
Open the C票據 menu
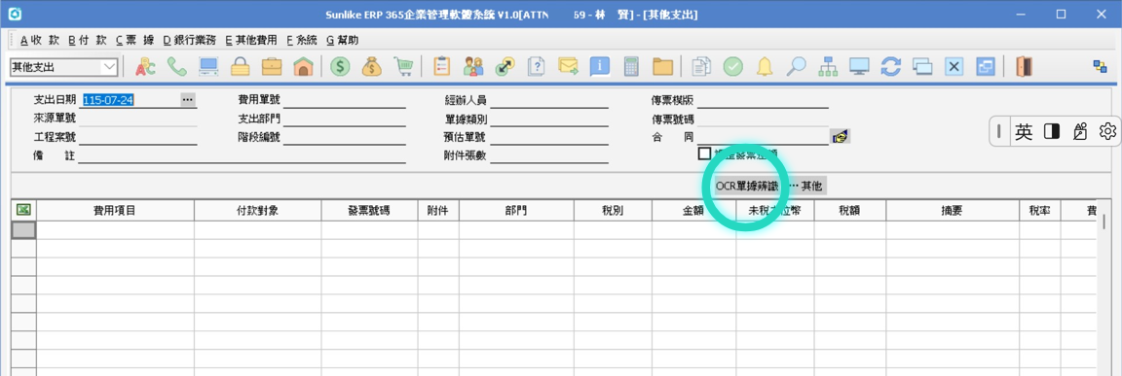[x=134, y=40]
